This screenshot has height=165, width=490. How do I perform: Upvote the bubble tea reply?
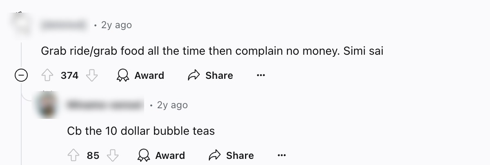click(x=73, y=156)
